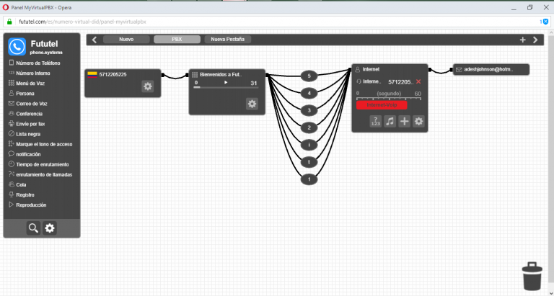Image resolution: width=554 pixels, height=296 pixels.
Task: Open the search magnifier in sidebar
Action: 33,228
